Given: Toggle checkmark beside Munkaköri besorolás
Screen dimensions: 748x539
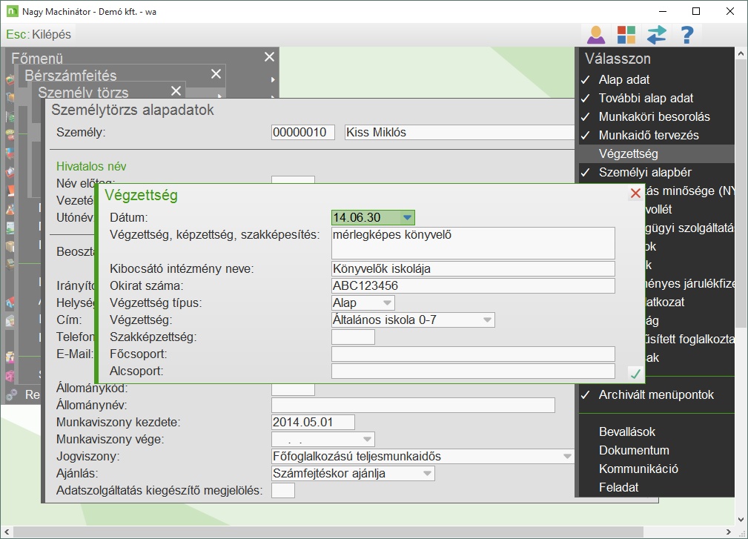Looking at the screenshot, I should tap(586, 117).
